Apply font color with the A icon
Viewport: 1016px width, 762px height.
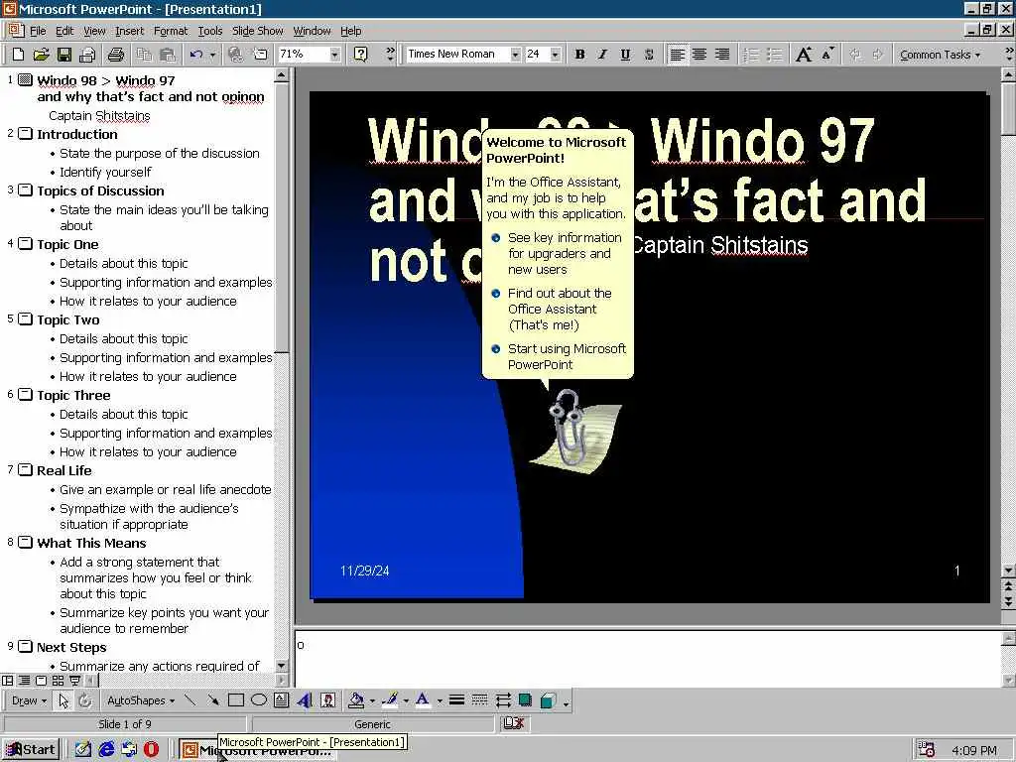pos(423,700)
